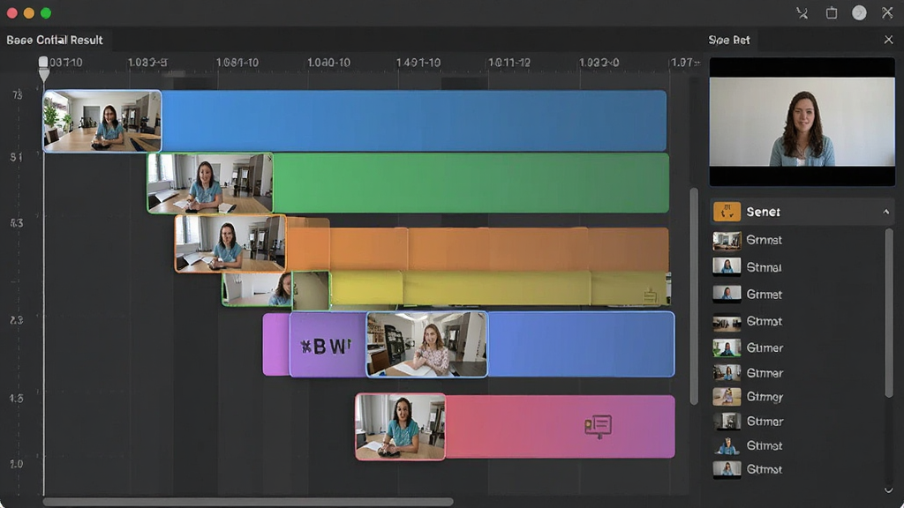Select the pink clip's thumbnail
The image size is (904, 508).
pyautogui.click(x=400, y=427)
